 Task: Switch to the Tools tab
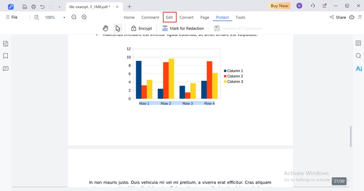point(240,17)
